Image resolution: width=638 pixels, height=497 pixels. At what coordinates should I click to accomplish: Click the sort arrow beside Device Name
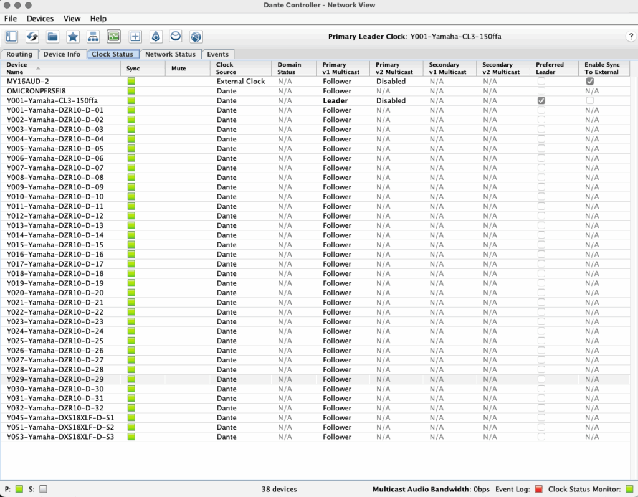38,69
